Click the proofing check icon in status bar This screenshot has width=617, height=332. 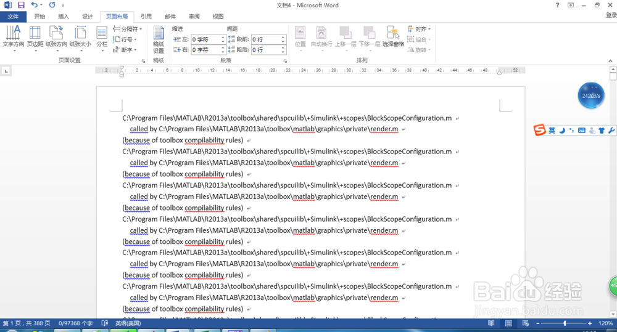(105, 323)
